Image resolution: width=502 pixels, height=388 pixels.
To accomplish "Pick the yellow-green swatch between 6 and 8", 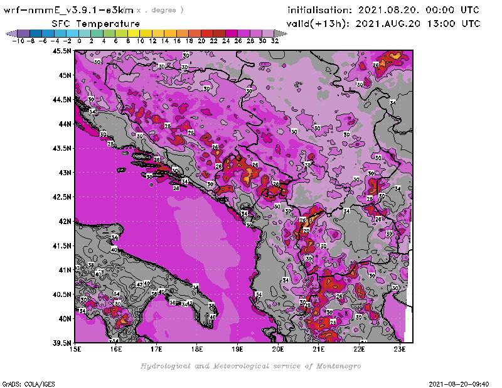I will [121, 33].
